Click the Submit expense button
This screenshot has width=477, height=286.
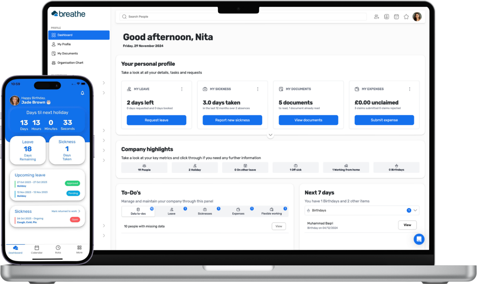384,120
